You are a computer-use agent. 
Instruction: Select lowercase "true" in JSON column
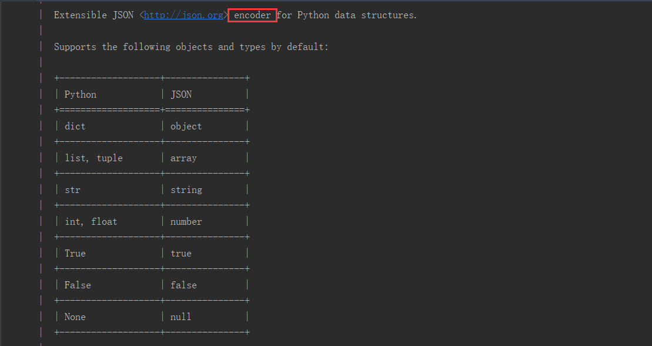pyautogui.click(x=181, y=254)
